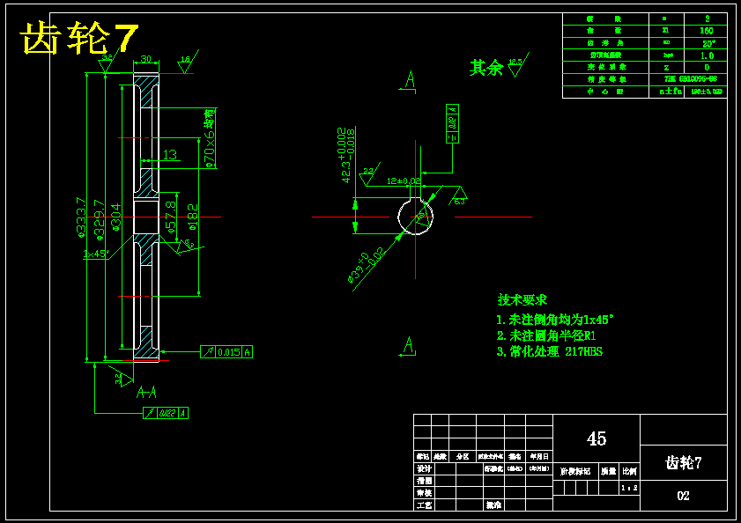Click the dimension value 13
This screenshot has width=741, height=523.
(170, 154)
